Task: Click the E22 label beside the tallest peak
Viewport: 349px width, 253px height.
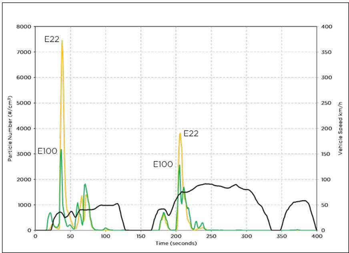Action: coord(52,39)
